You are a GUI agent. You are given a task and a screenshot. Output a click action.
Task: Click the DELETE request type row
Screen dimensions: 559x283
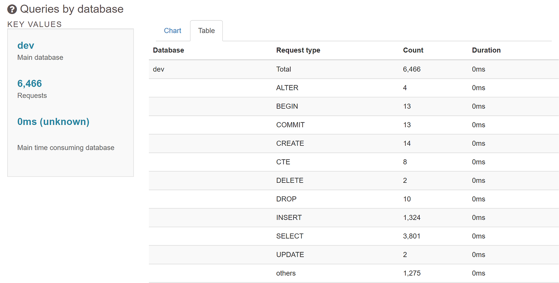click(354, 180)
